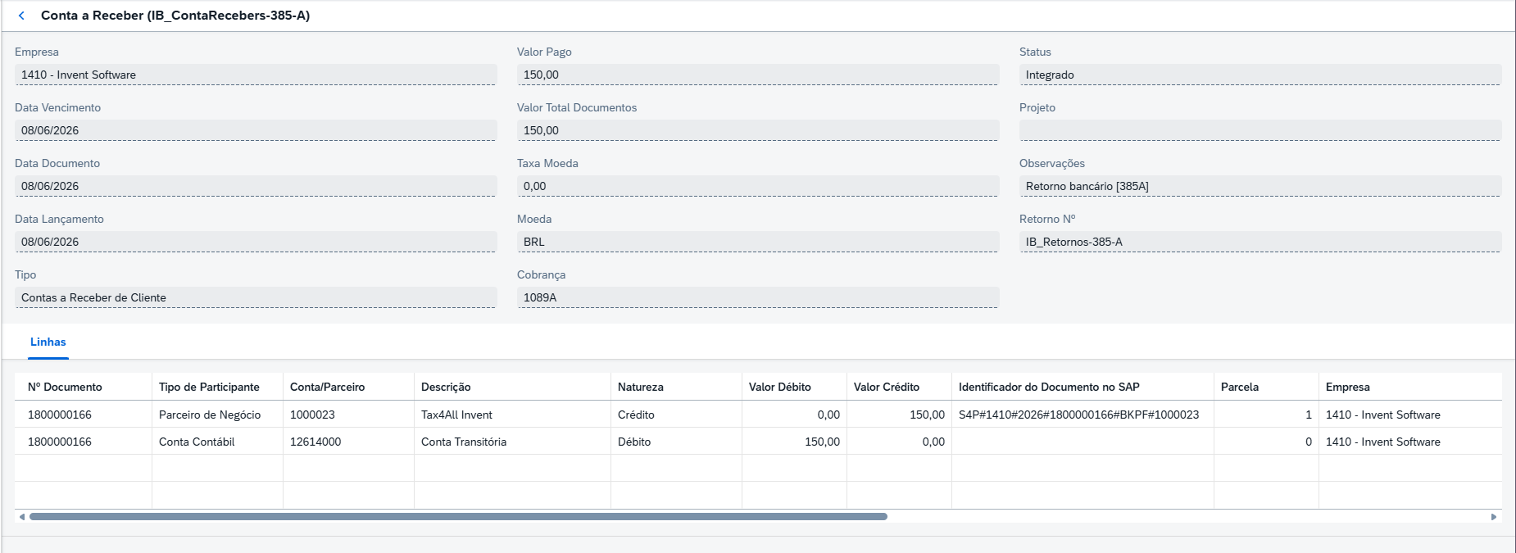
Task: Click the Observações field with Retorno bancário
Action: [1260, 186]
